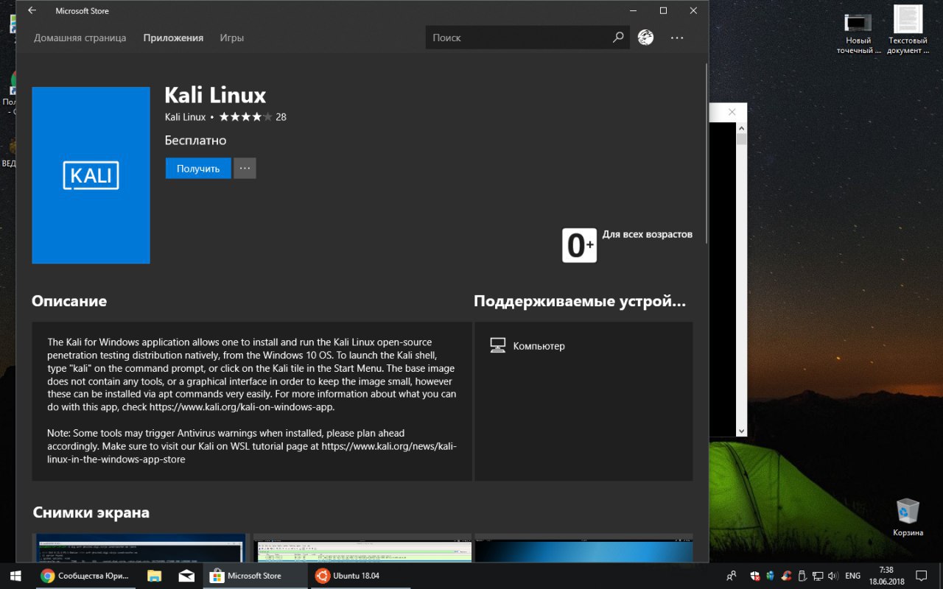Open the user account avatar
943x589 pixels.
pyautogui.click(x=645, y=38)
